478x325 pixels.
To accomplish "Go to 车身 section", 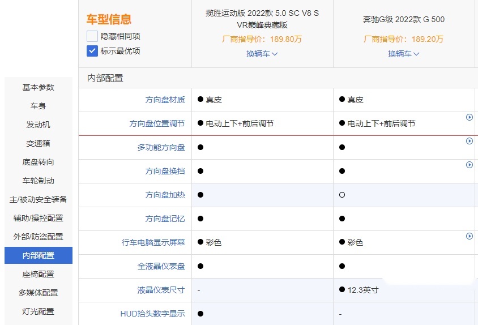I will tap(39, 106).
